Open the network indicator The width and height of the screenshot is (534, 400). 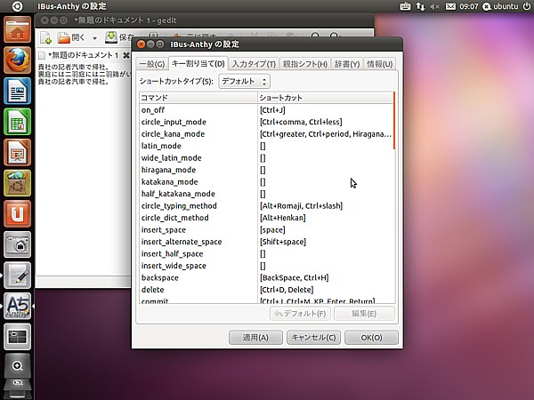(420, 6)
